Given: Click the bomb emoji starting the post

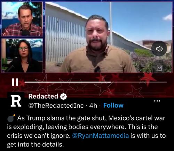Looking at the screenshot, I should coord(11,118).
